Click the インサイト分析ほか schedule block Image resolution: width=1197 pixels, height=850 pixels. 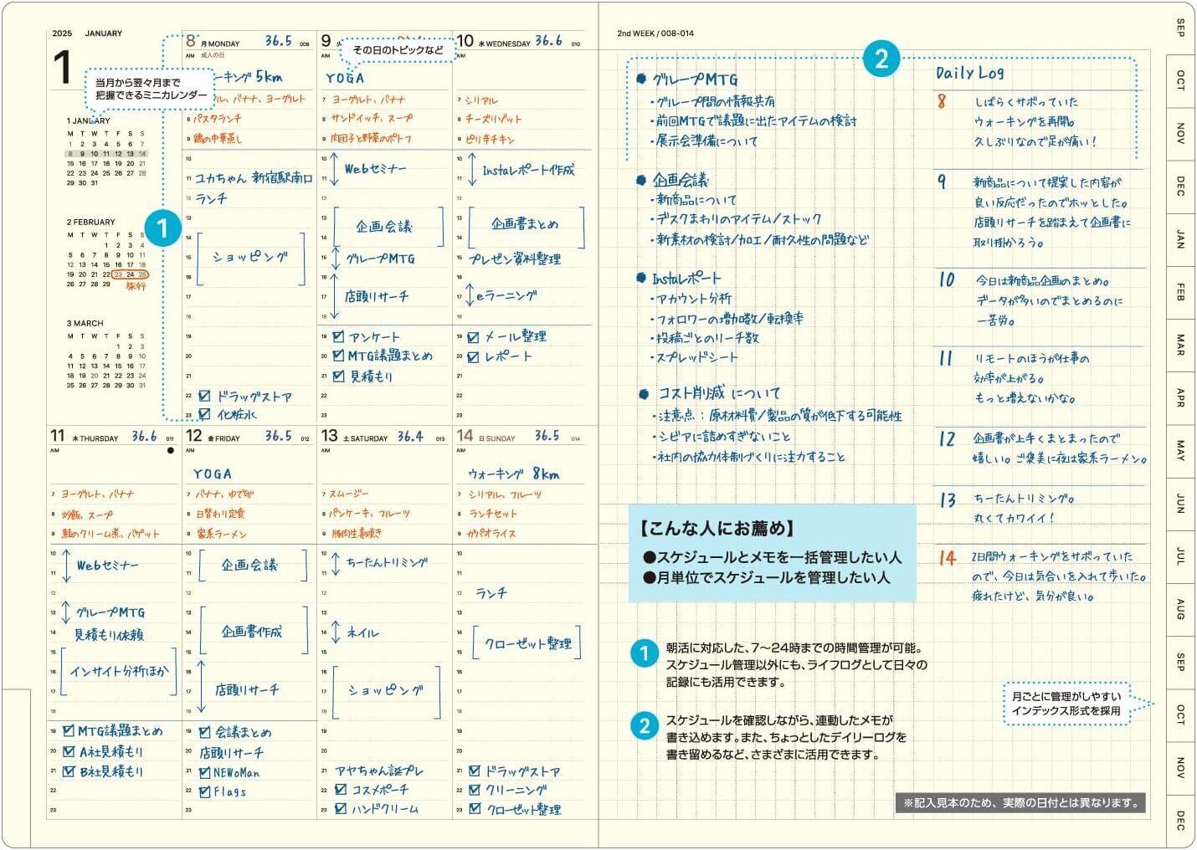(119, 671)
